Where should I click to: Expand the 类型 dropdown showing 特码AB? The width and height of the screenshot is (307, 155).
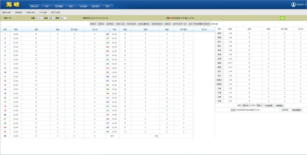pos(246,106)
